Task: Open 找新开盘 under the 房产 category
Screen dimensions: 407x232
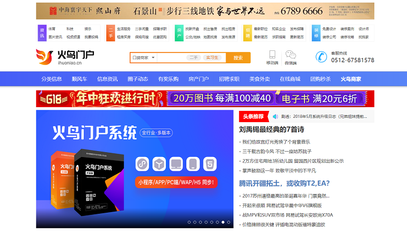Action: 192,29
